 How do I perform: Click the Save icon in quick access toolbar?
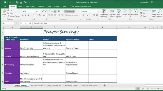tap(5, 2)
